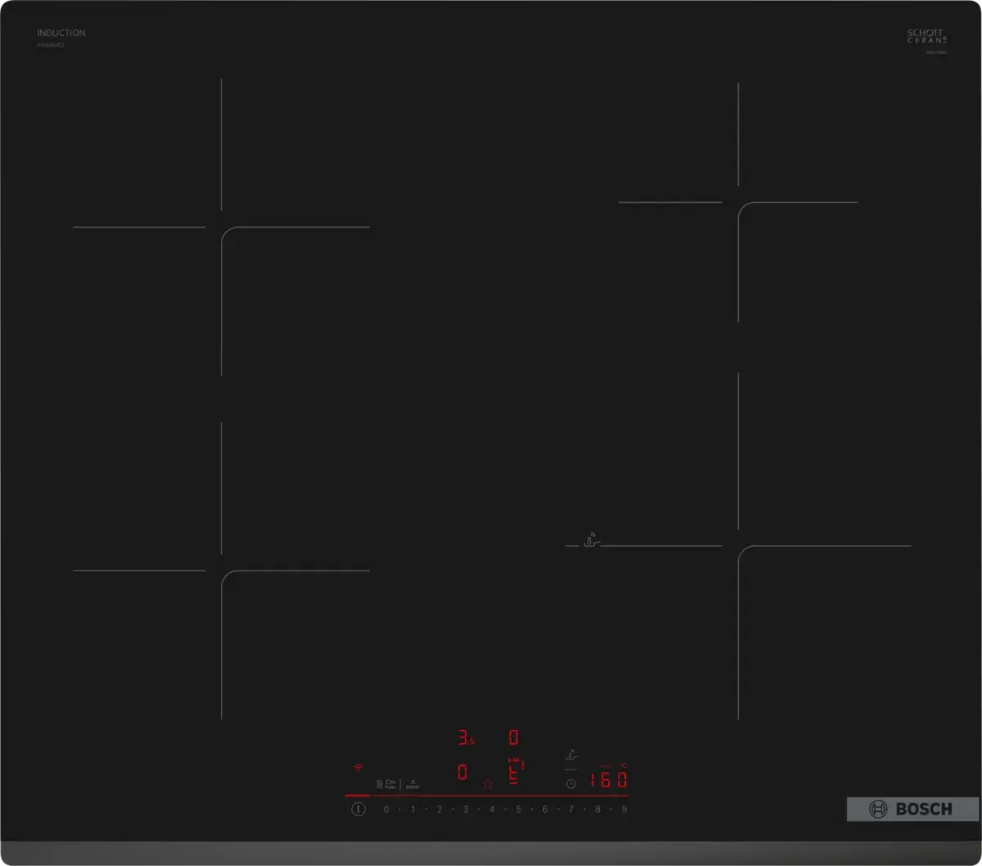Set power level 4 on the touch slider

[492, 810]
